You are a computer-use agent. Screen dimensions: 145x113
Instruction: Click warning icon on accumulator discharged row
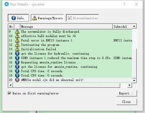tap(17, 31)
